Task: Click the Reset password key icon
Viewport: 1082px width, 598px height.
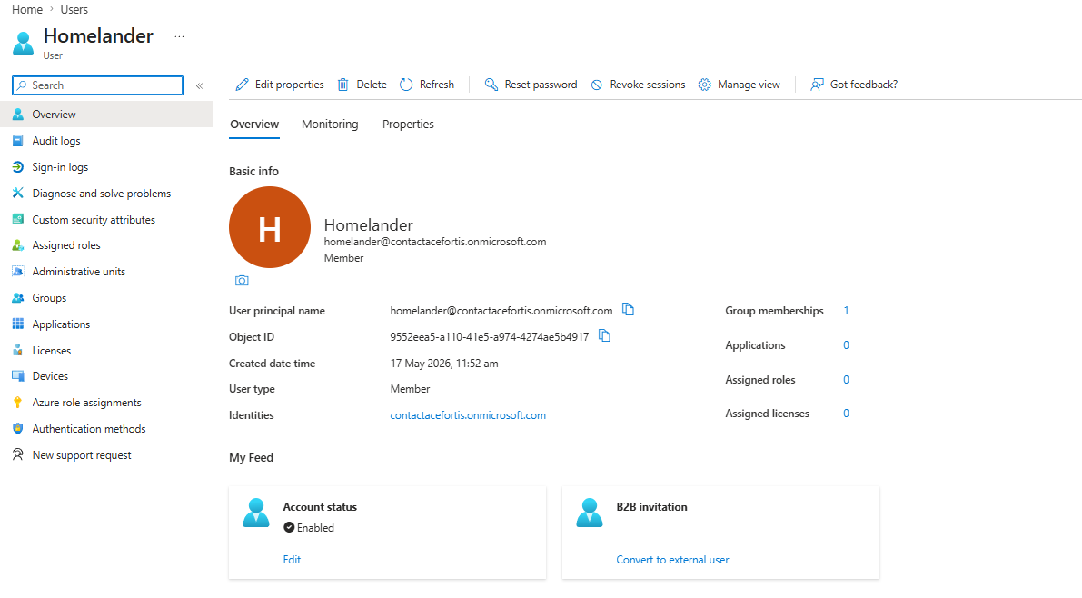Action: pos(491,85)
